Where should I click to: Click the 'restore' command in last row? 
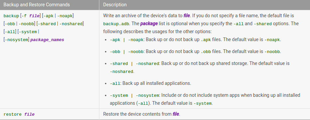[13, 114]
